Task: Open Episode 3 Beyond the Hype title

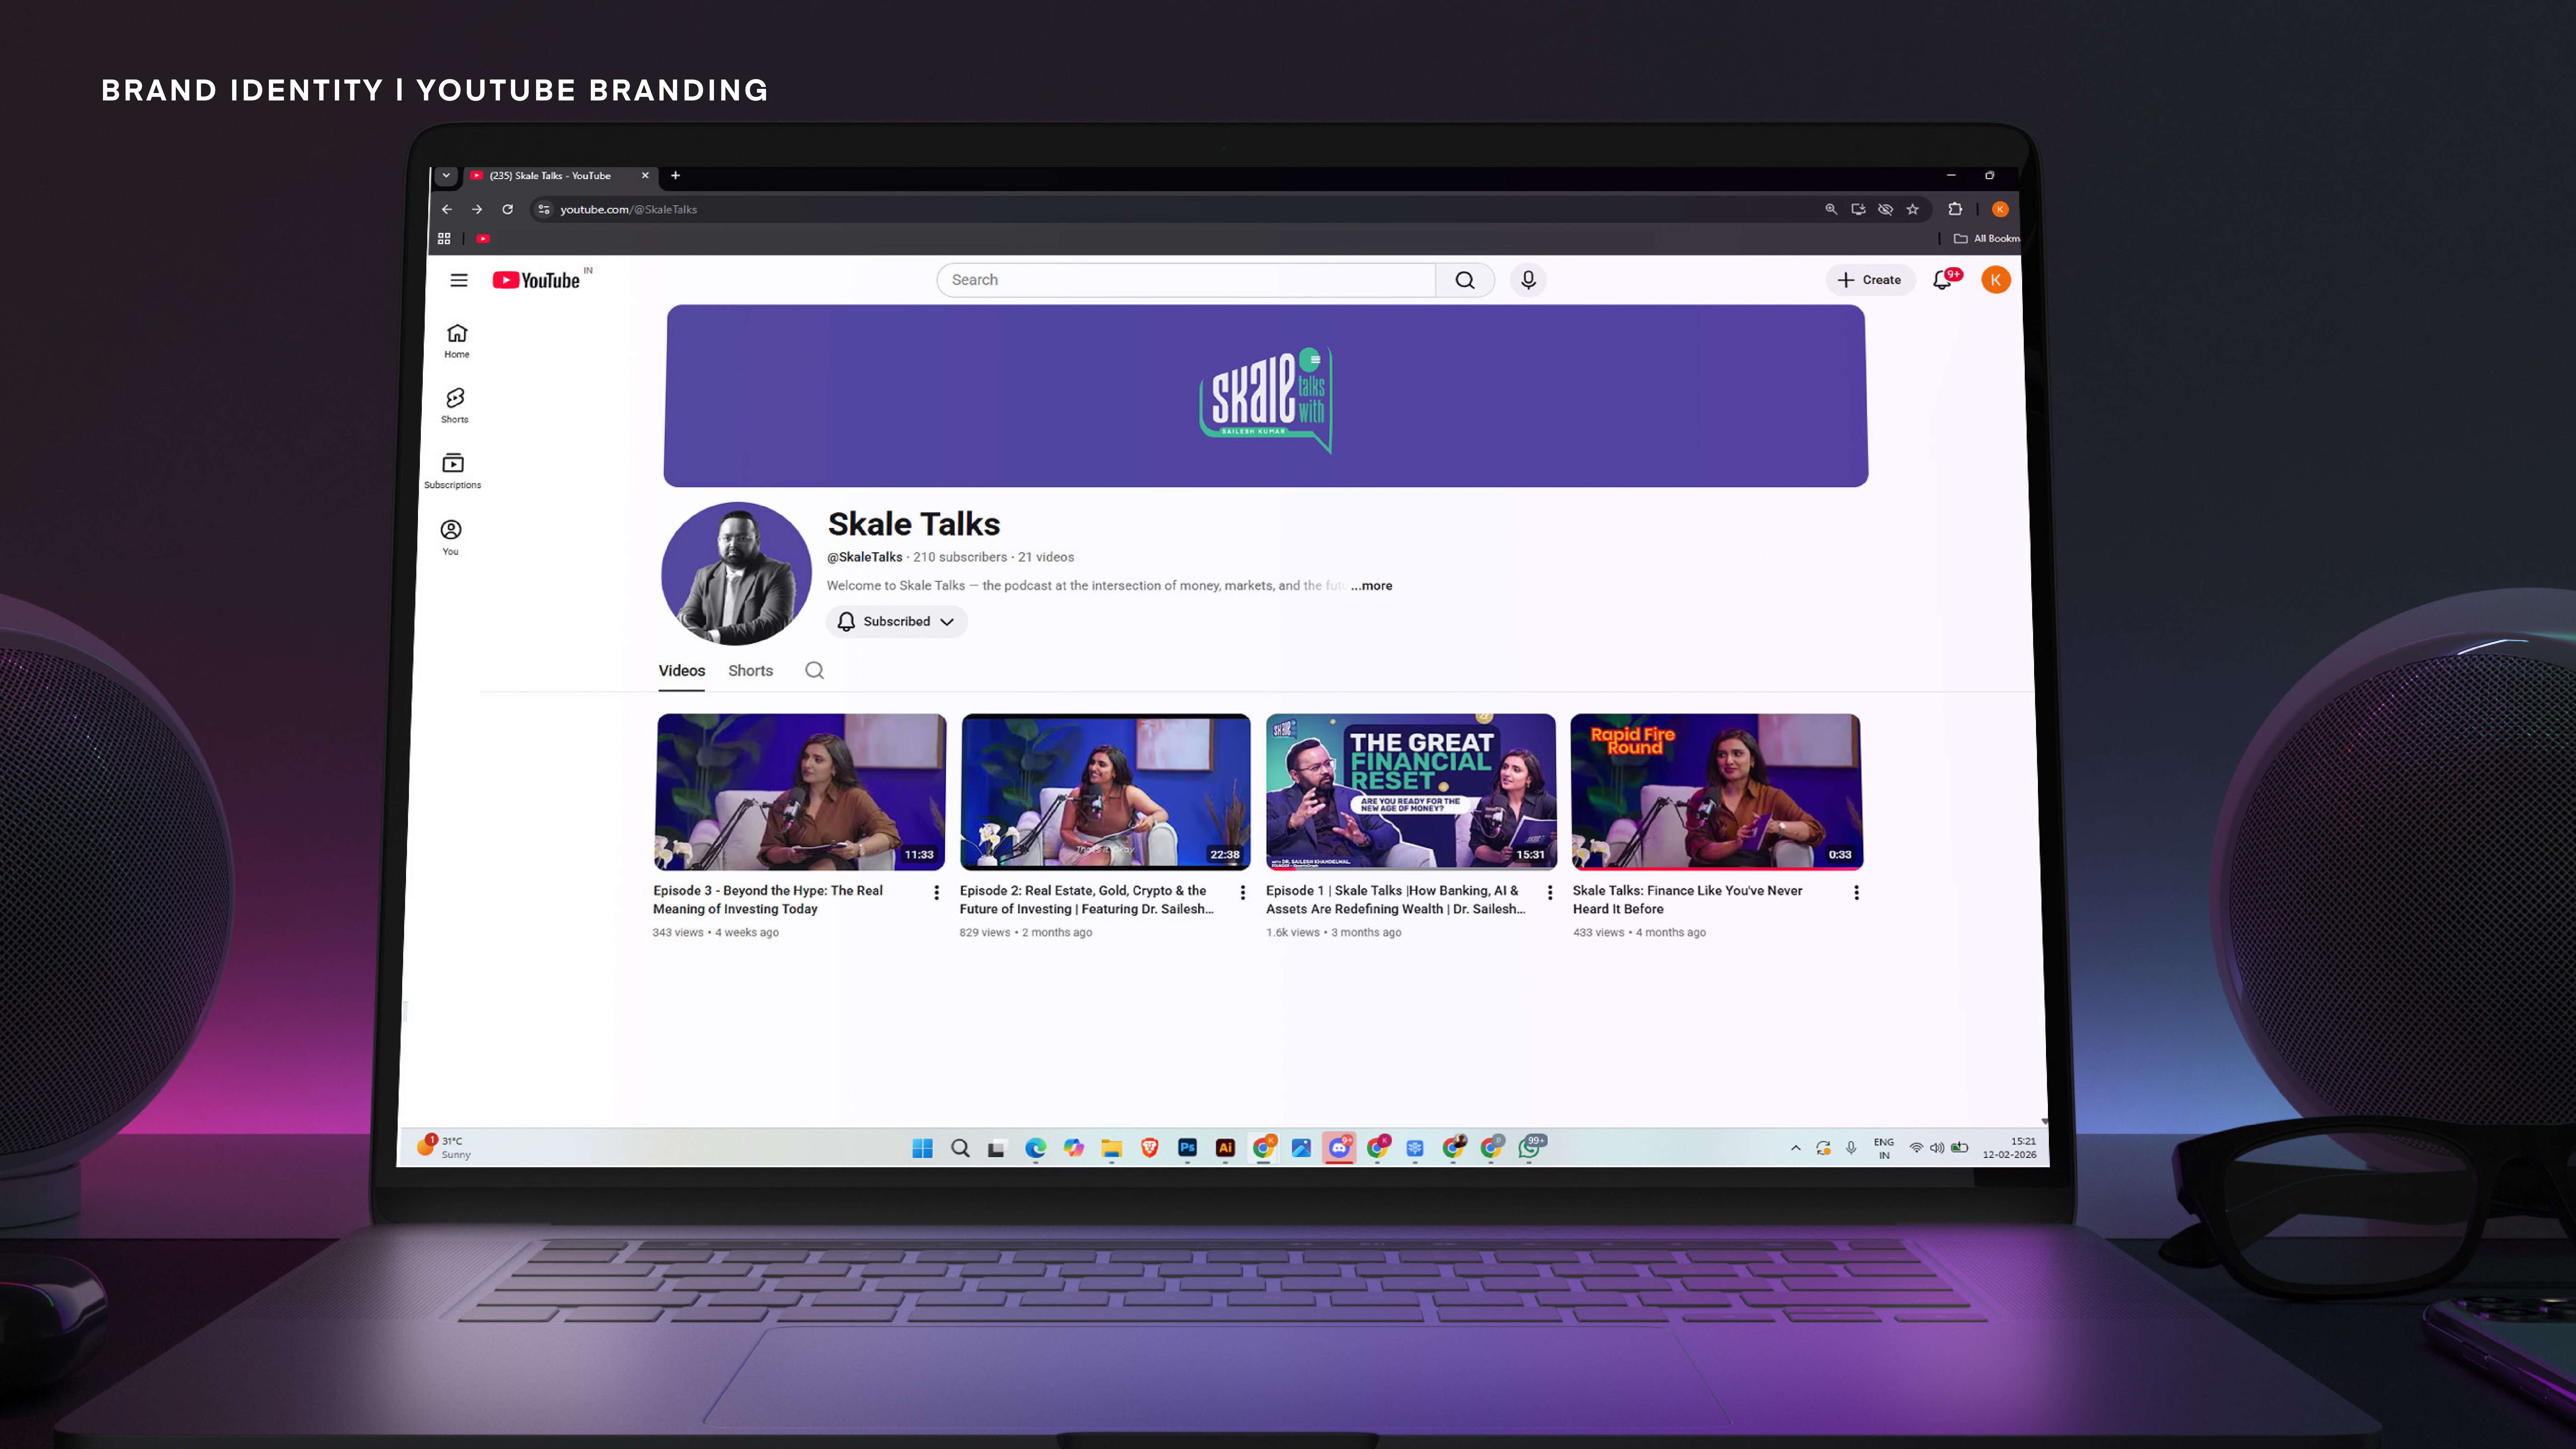Action: (768, 900)
